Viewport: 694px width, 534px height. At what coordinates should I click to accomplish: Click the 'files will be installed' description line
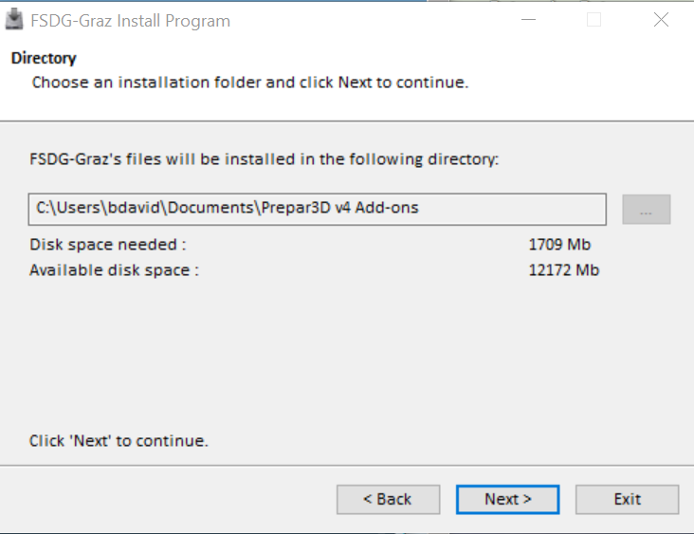(x=264, y=159)
